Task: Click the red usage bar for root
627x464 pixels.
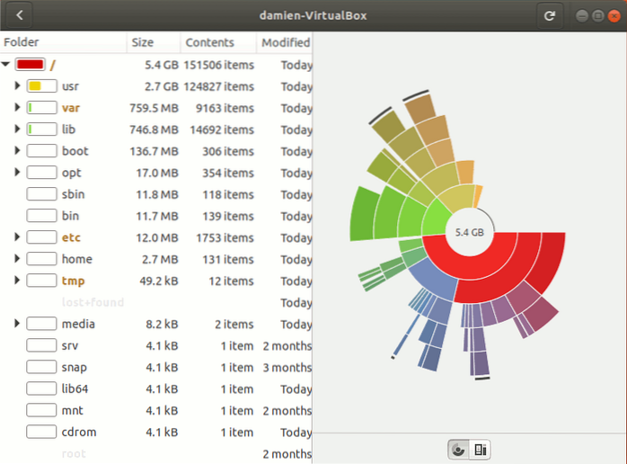Action: tap(30, 65)
